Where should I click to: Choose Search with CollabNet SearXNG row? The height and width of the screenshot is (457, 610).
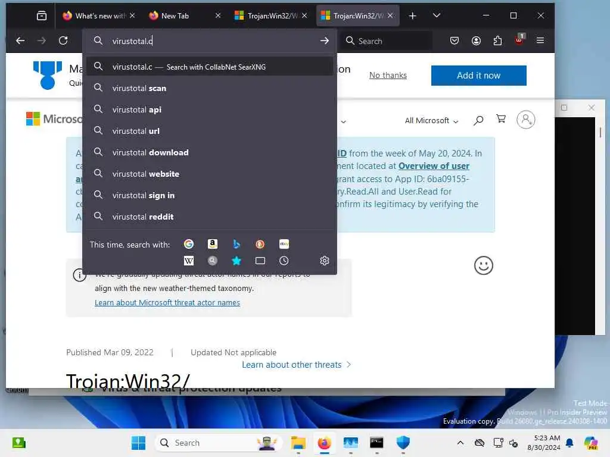click(210, 67)
